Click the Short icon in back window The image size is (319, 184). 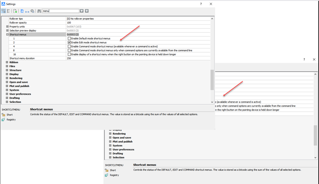point(106,170)
